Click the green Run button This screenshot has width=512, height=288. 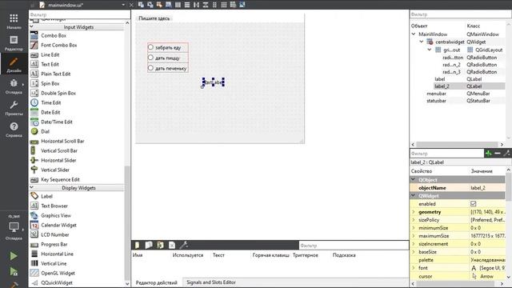14,256
